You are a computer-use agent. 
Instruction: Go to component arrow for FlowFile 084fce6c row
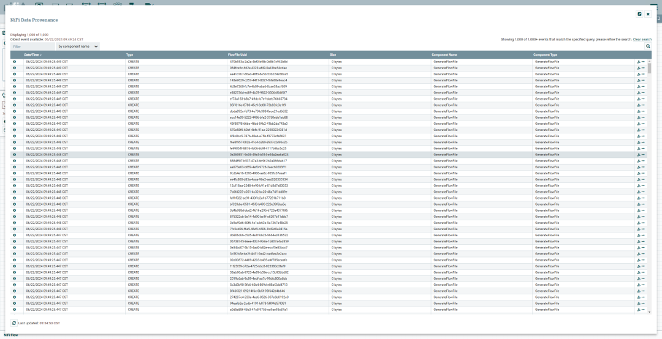coord(643,68)
